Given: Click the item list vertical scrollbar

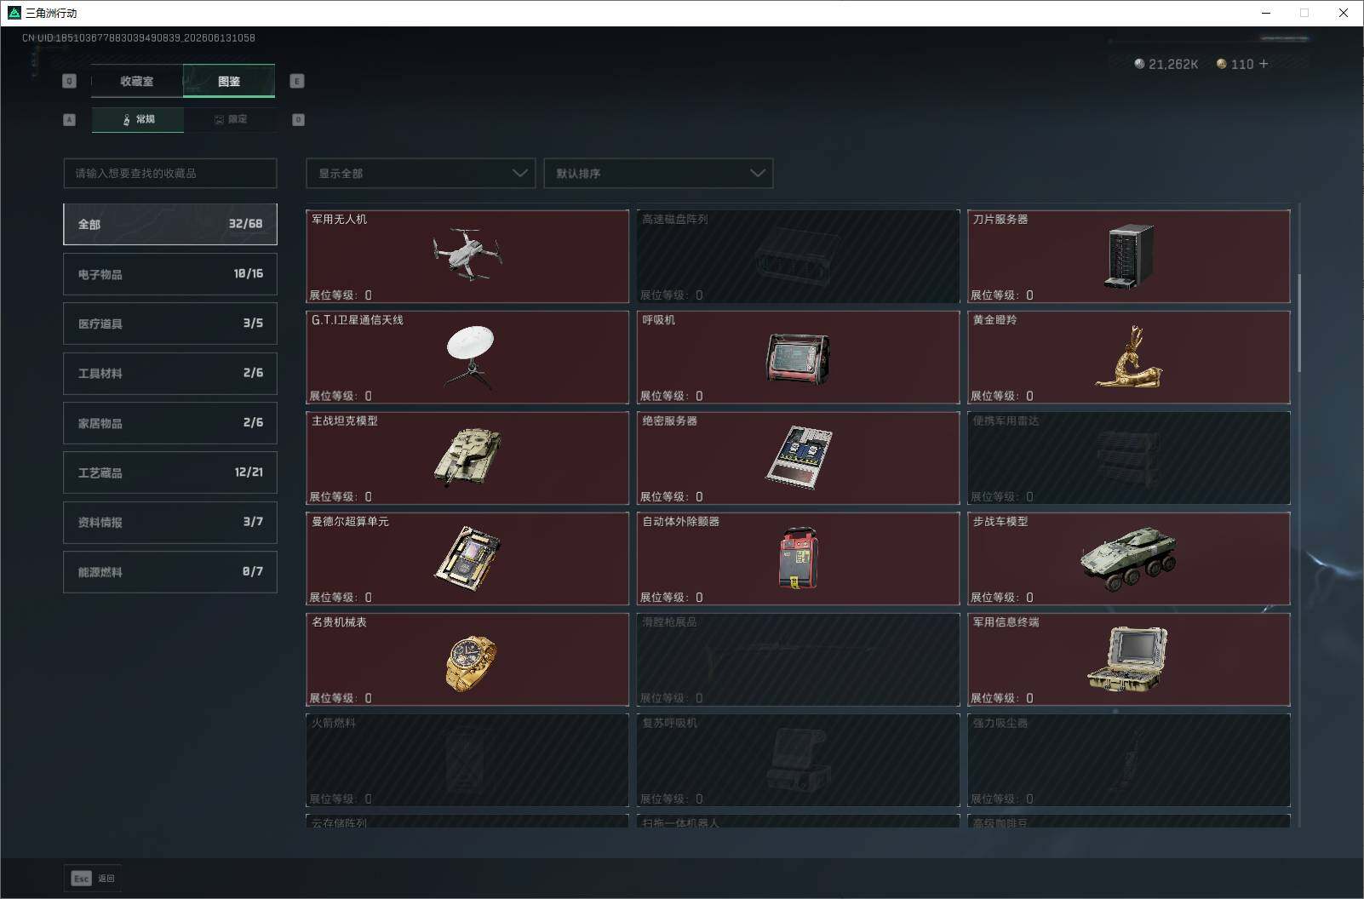Looking at the screenshot, I should click(1299, 324).
